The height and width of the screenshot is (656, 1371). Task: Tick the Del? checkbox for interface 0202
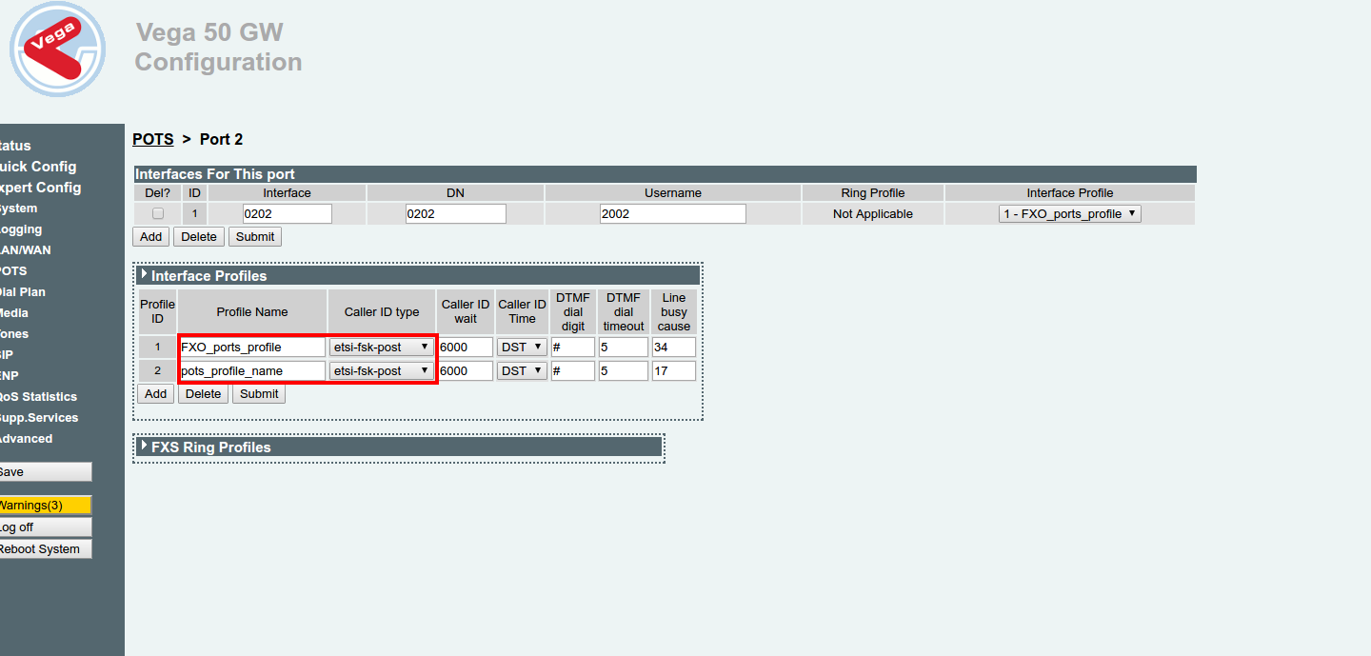(158, 214)
